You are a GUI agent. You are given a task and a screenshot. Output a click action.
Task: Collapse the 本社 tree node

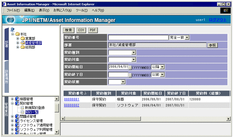pyautogui.click(x=13, y=34)
